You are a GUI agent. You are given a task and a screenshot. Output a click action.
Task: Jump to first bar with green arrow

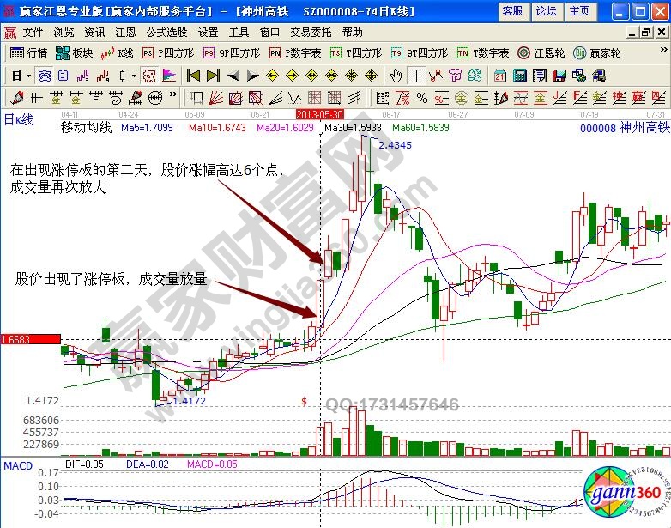point(193,76)
